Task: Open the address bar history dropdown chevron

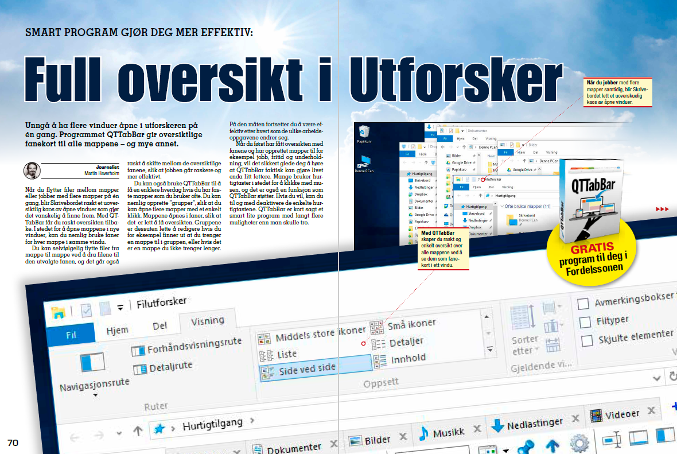Action: (657, 378)
